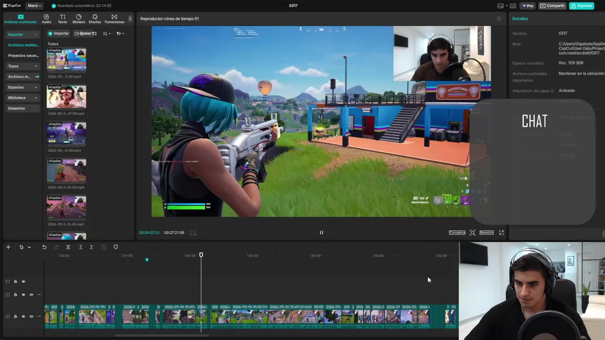Undo the last action

coord(44,247)
